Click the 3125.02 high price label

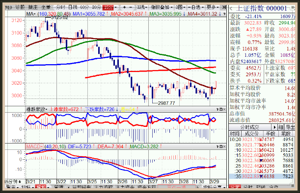point(59,17)
